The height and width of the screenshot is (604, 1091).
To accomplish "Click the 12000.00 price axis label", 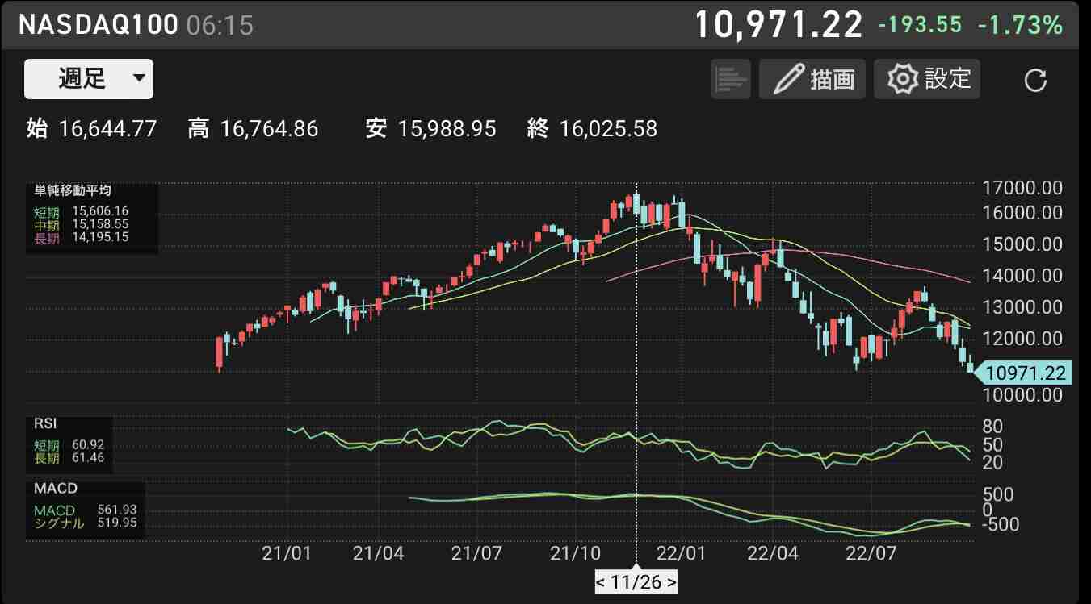I will 1022,339.
